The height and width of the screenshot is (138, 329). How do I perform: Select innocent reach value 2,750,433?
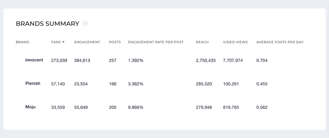tap(206, 61)
